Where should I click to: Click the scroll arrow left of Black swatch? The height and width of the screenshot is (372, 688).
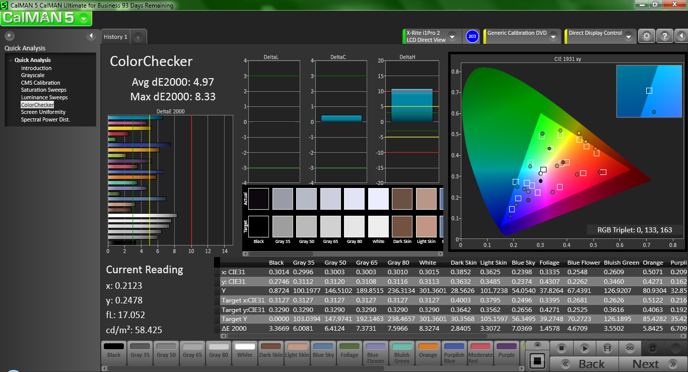tap(104, 368)
